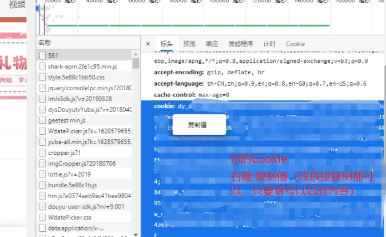Click file icon beside WdatePicker.css
Screen dimensions: 386x237
(x=42, y=218)
